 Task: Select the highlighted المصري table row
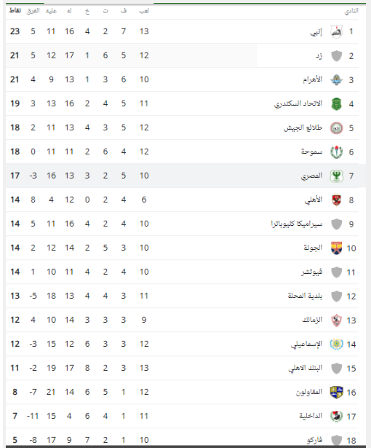tap(185, 176)
